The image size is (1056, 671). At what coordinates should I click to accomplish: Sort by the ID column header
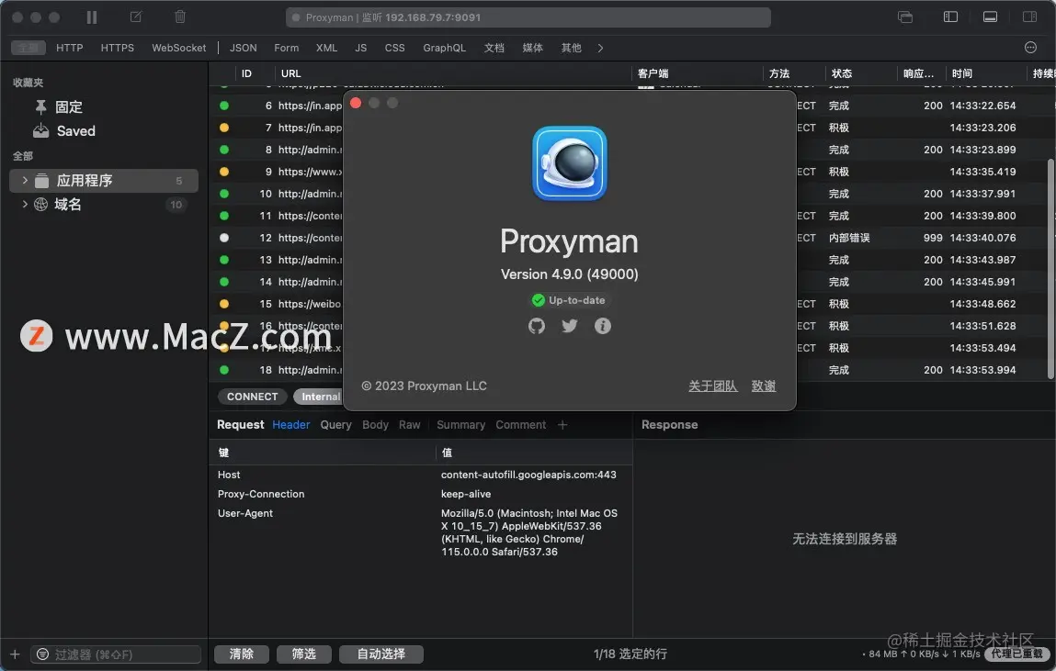click(x=246, y=73)
